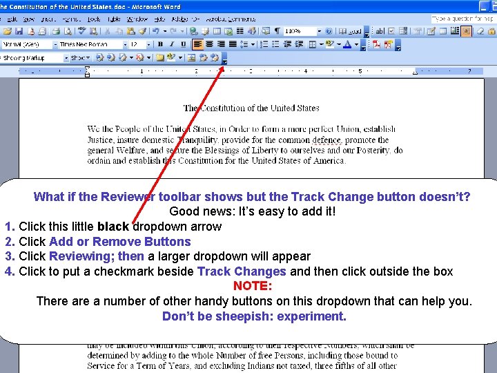Open Print Preview with the magnifier page icon
The width and height of the screenshot is (497, 373).
(68, 31)
